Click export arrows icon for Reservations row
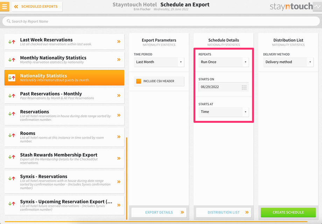The image size is (322, 224). pyautogui.click(x=12, y=114)
